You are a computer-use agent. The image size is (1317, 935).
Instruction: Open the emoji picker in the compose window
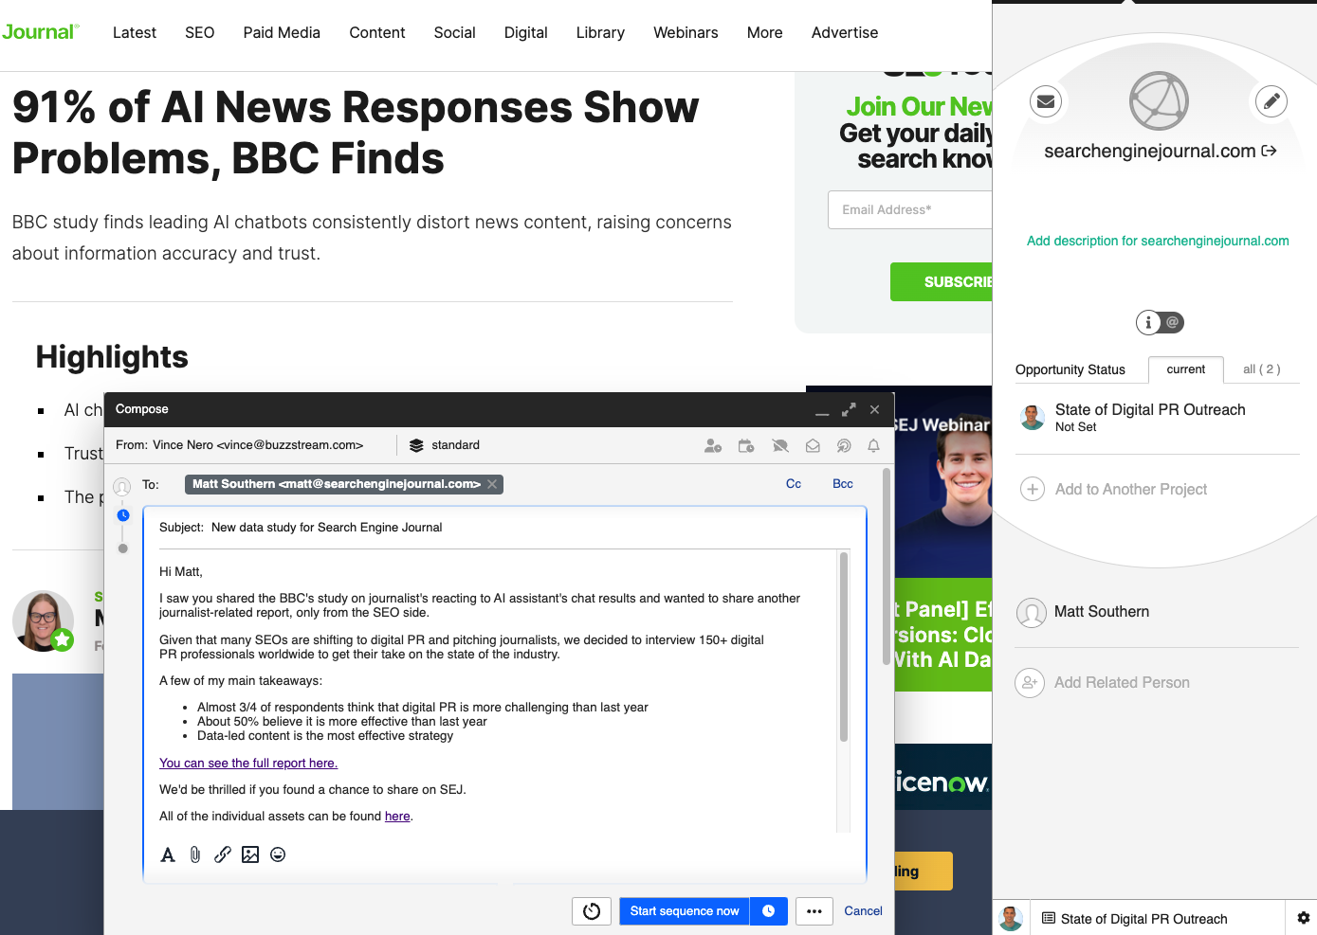coord(278,854)
